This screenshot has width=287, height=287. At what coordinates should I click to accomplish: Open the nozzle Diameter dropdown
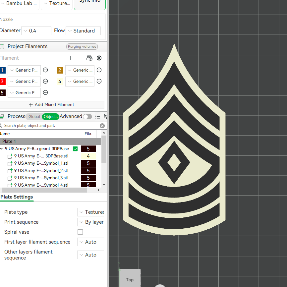tap(36, 31)
